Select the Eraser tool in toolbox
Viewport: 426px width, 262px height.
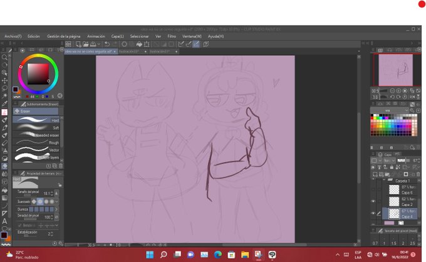(x=4, y=166)
